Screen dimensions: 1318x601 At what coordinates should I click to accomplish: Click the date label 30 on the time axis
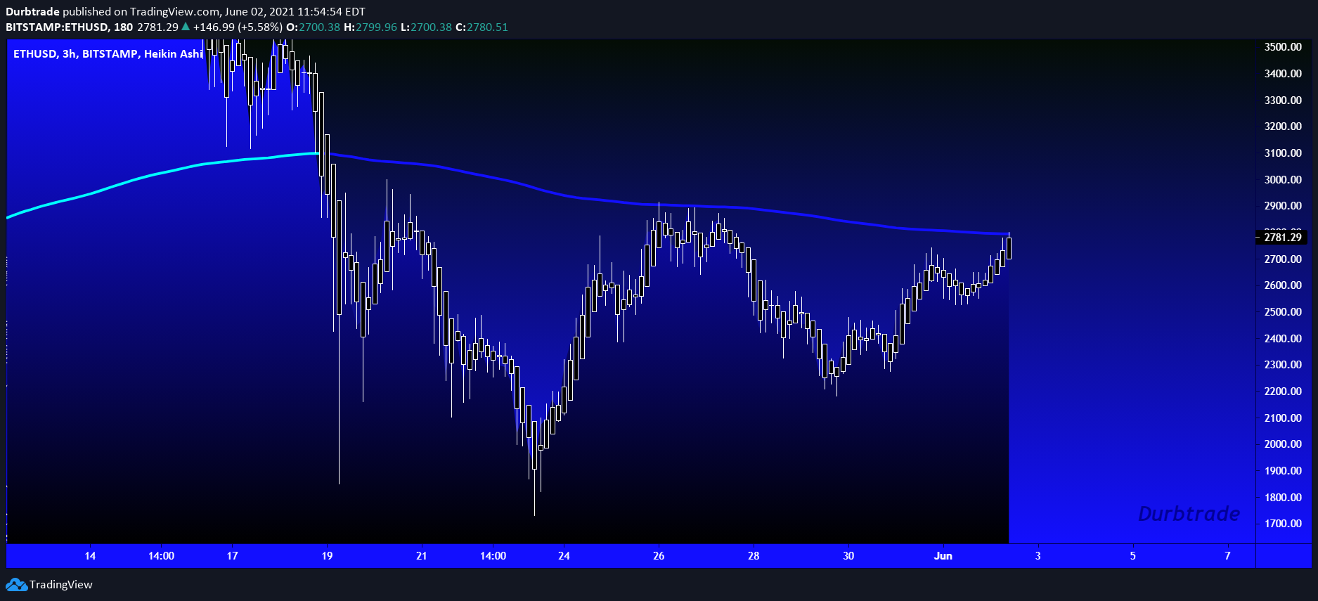pos(848,556)
